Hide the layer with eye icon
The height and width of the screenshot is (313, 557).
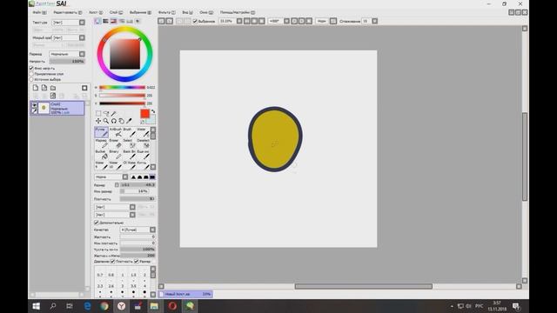tap(34, 105)
